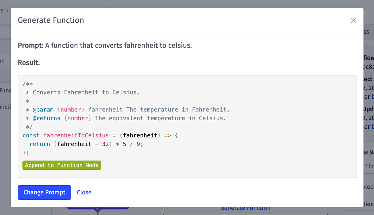Click the Generate Function dialog title

pos(51,20)
